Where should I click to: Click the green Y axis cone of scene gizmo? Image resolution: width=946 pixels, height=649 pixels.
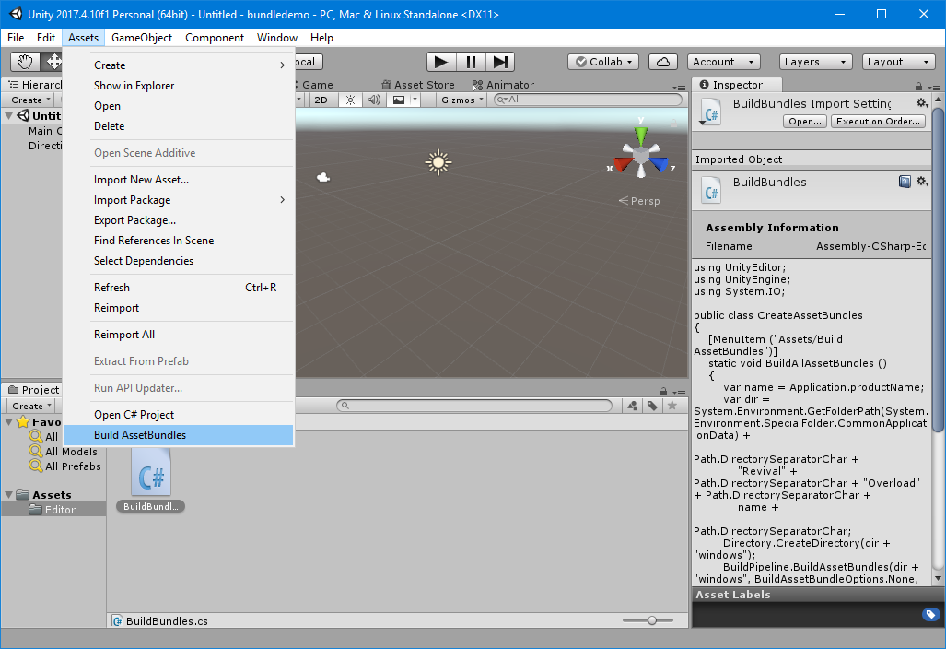pyautogui.click(x=641, y=134)
